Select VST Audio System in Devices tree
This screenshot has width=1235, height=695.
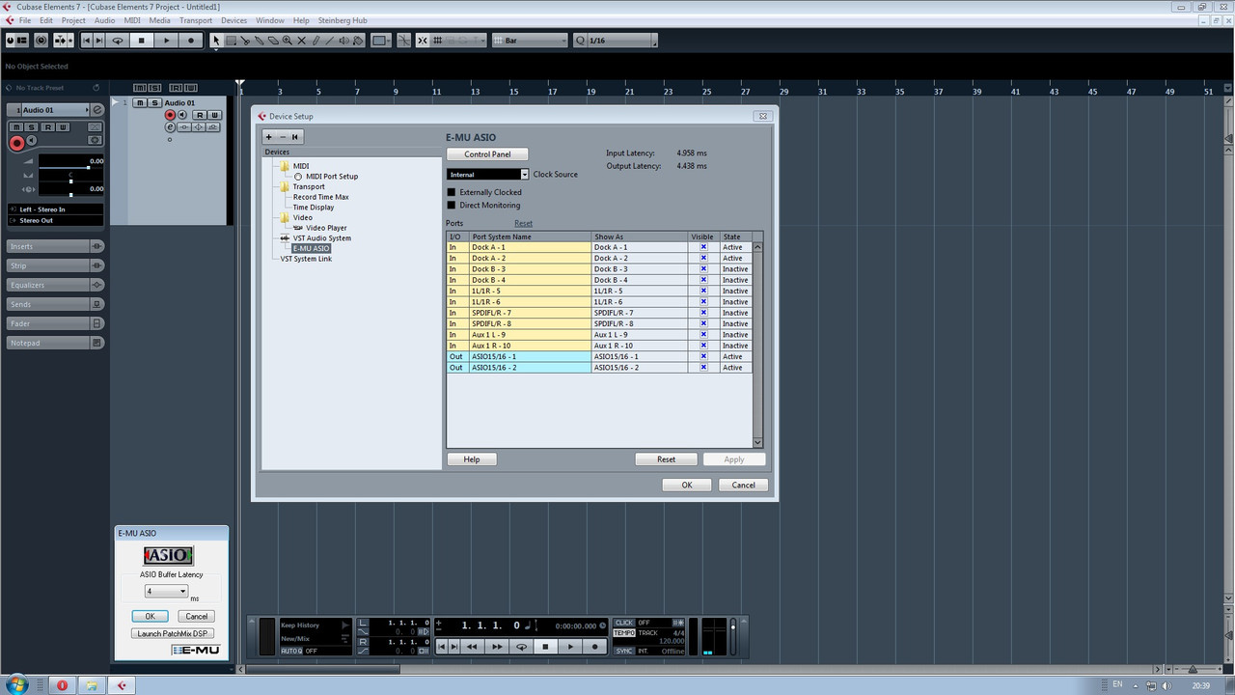[x=322, y=238]
